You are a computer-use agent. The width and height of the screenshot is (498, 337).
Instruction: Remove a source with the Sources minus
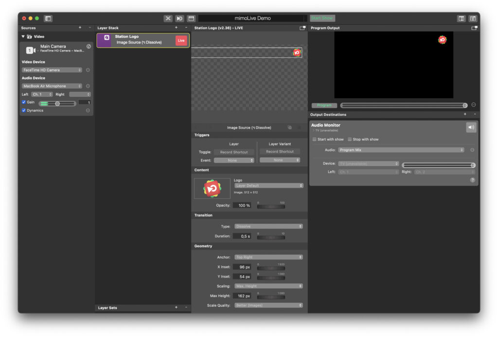tap(90, 28)
